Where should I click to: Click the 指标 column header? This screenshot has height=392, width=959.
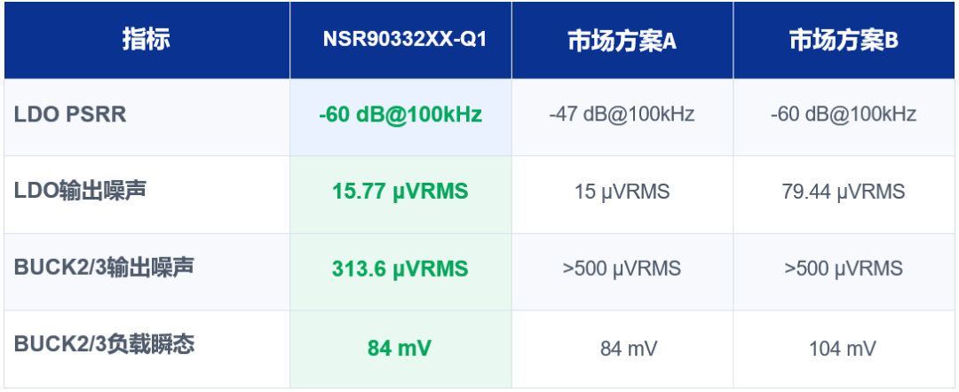click(147, 40)
